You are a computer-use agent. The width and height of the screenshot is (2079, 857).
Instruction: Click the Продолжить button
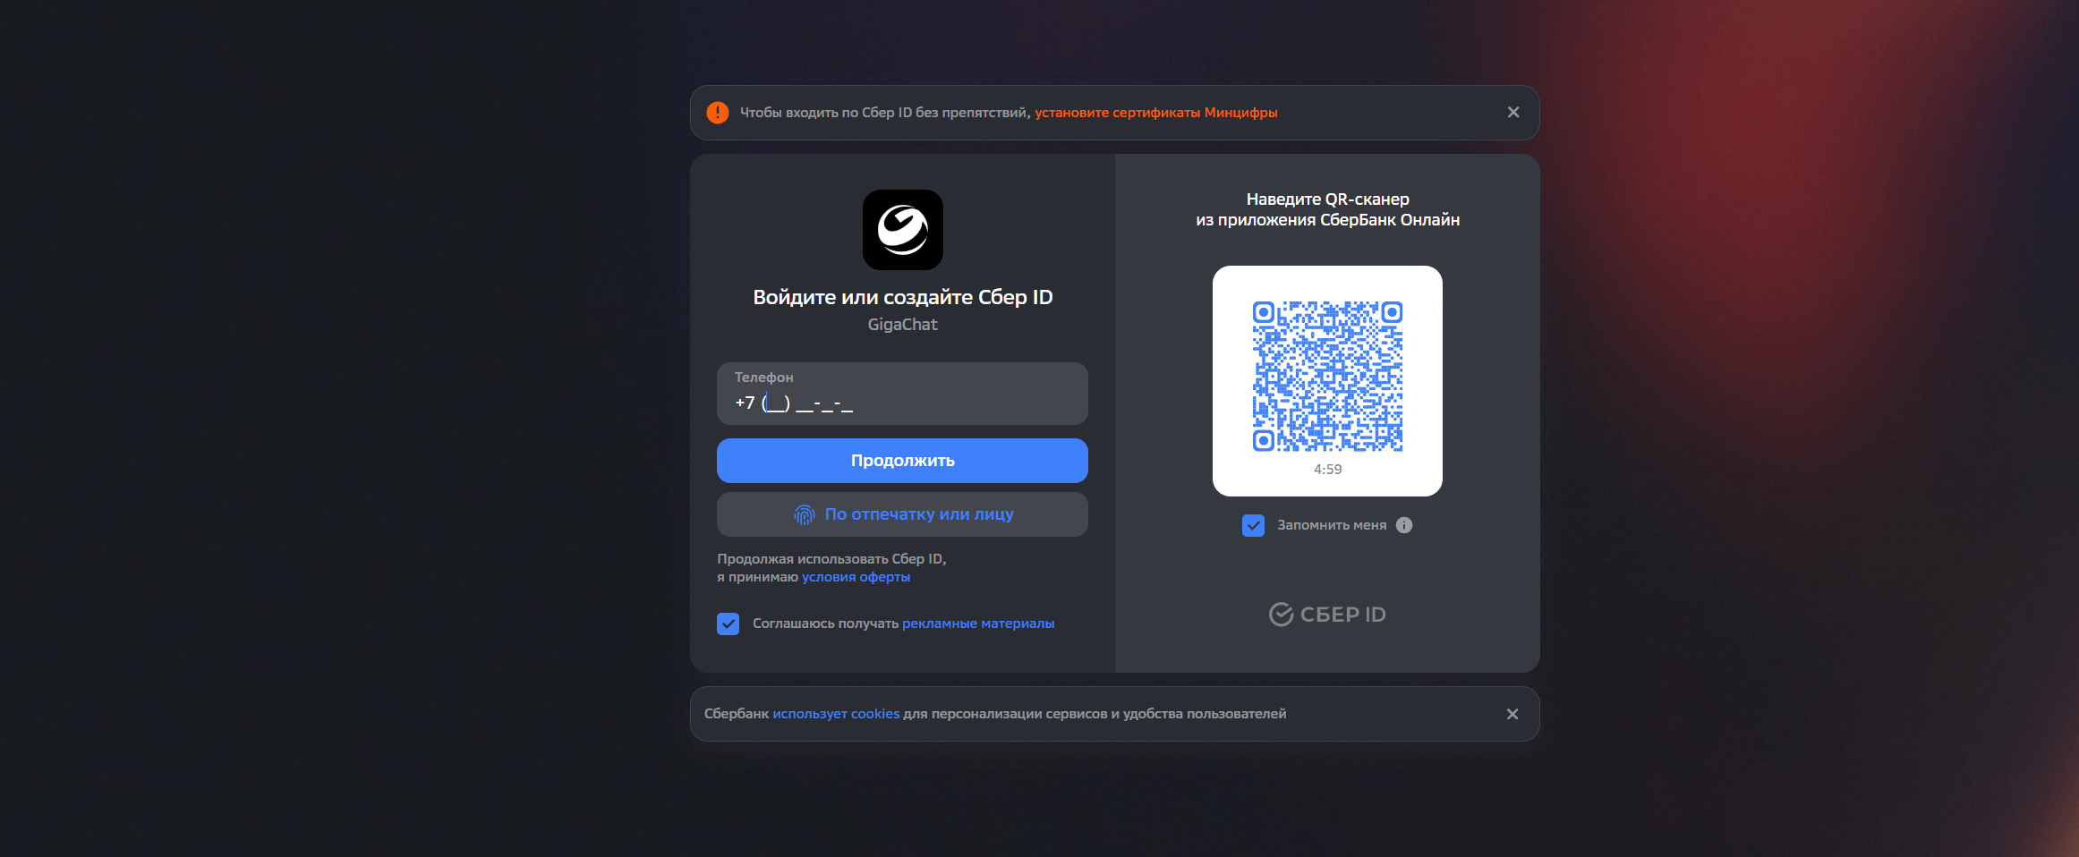(x=902, y=461)
